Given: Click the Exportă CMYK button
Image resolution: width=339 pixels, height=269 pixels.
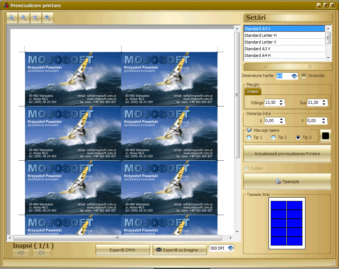Looking at the screenshot, I should 123,250.
